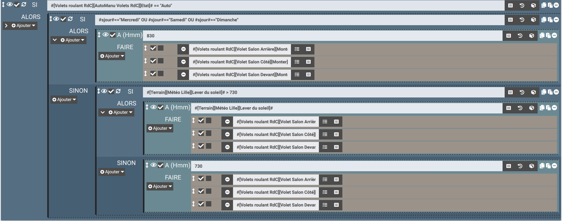Remove the outermost SI "Auto" block
562x221 pixels.
[x=556, y=5]
